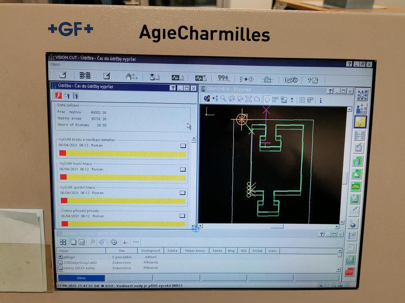The height and width of the screenshot is (303, 405).
Task: Click the first main toolbar edit-note icon
Action: coord(63,75)
